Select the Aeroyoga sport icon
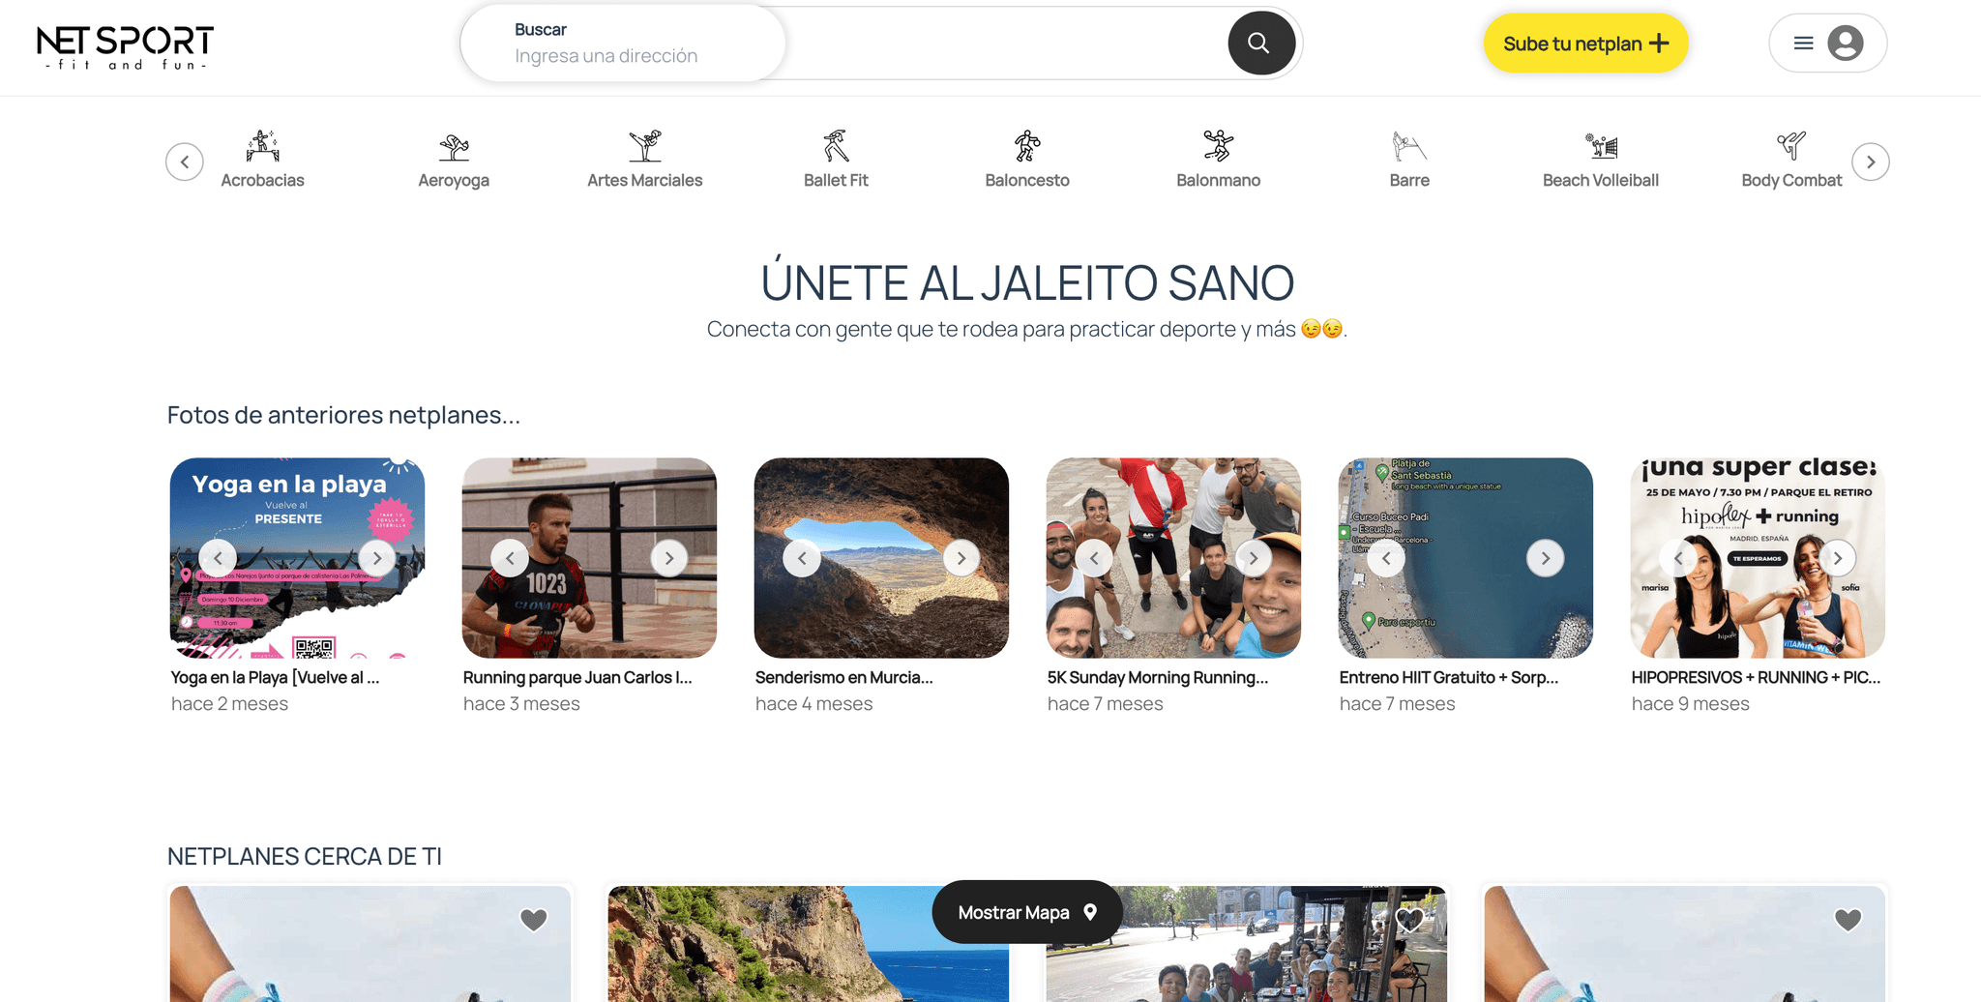 tap(454, 146)
